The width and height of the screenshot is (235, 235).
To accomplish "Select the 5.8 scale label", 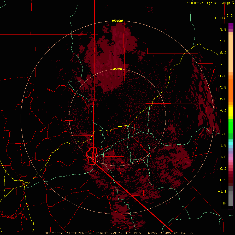I will pyautogui.click(x=223, y=87).
